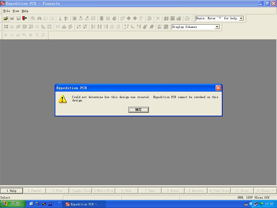Click the '1 Help' function key button
Screen dimensions: 277x208
click(11, 191)
